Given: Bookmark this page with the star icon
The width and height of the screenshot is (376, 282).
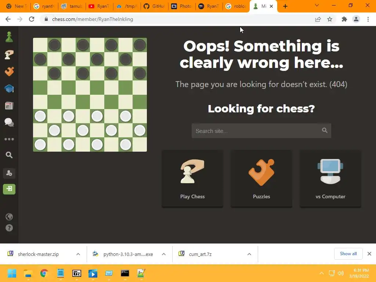Looking at the screenshot, I should click(330, 19).
